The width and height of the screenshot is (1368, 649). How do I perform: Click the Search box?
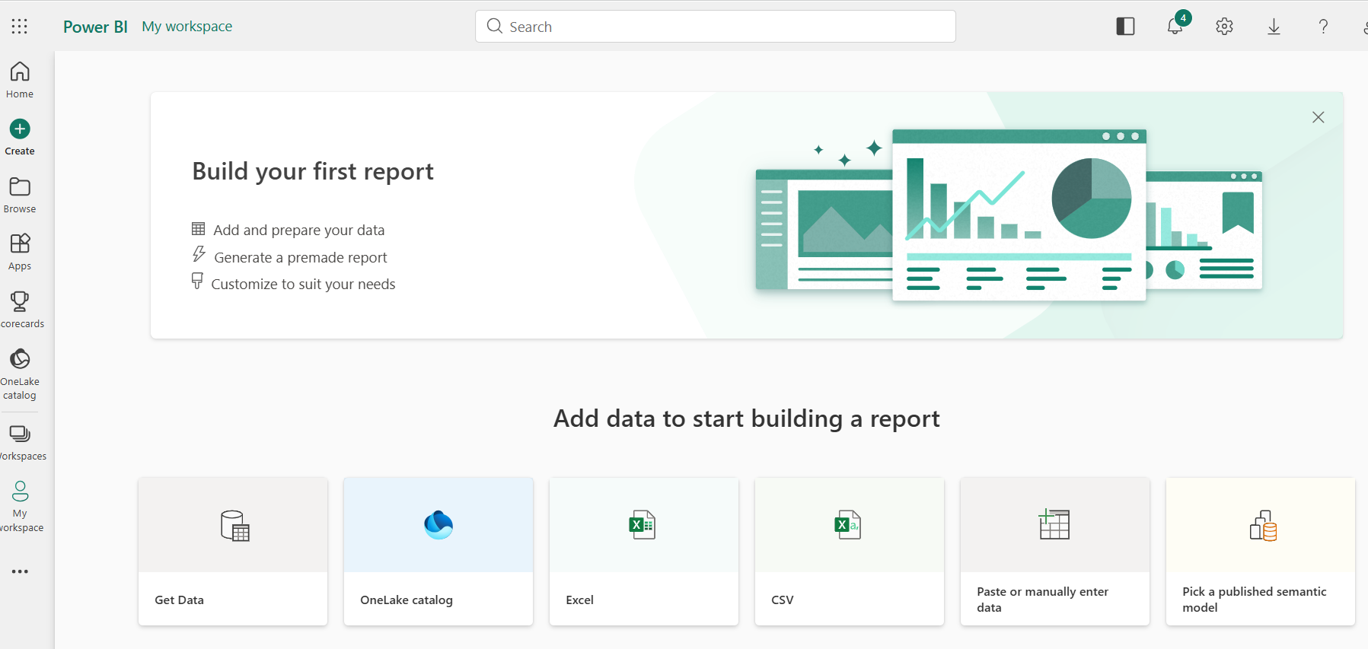click(x=716, y=27)
